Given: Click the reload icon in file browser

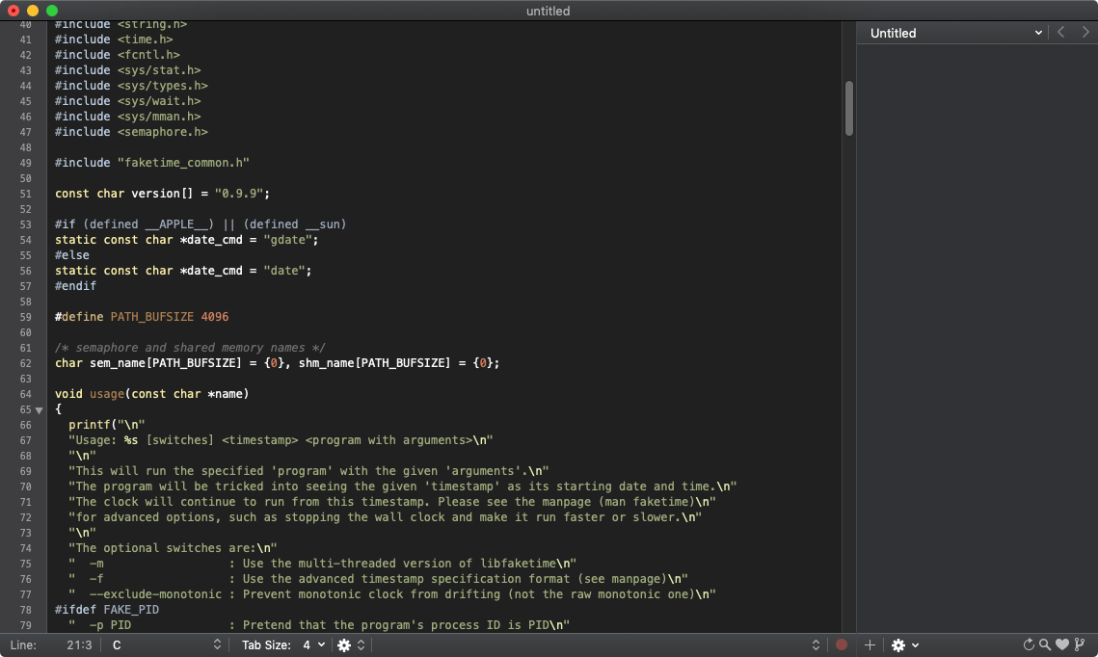Looking at the screenshot, I should [1029, 644].
